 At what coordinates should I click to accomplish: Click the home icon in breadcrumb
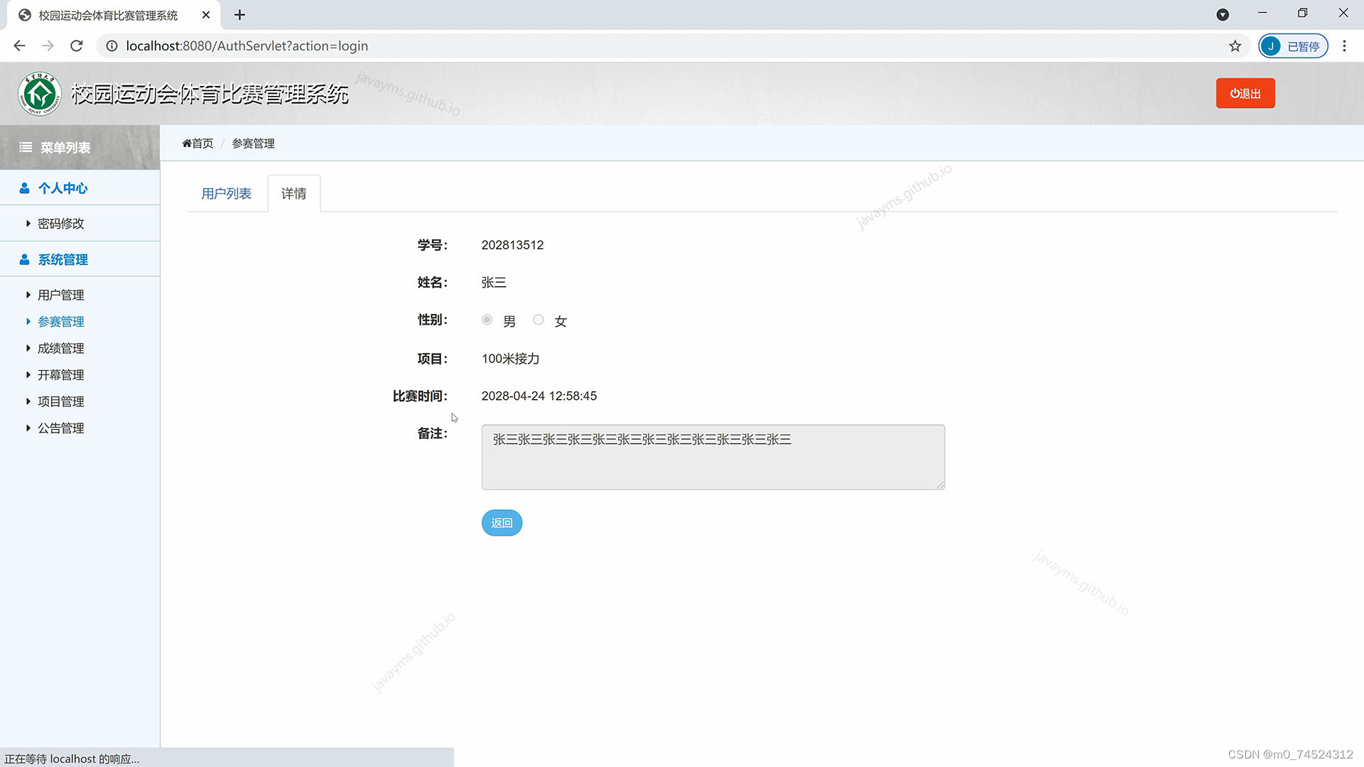point(187,143)
